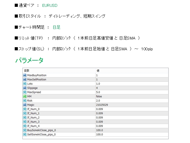Select the icon beside Risk parameter
190x143 pixels.
25,101
